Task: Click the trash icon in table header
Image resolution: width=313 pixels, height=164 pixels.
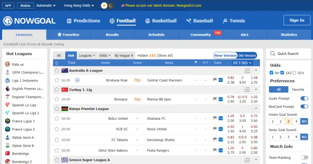Action: click(57, 63)
